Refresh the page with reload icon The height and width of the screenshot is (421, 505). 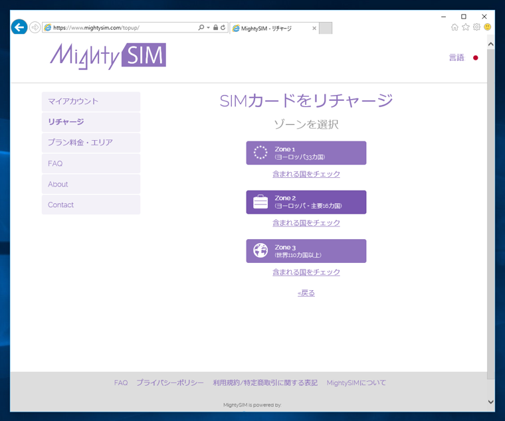click(x=223, y=27)
